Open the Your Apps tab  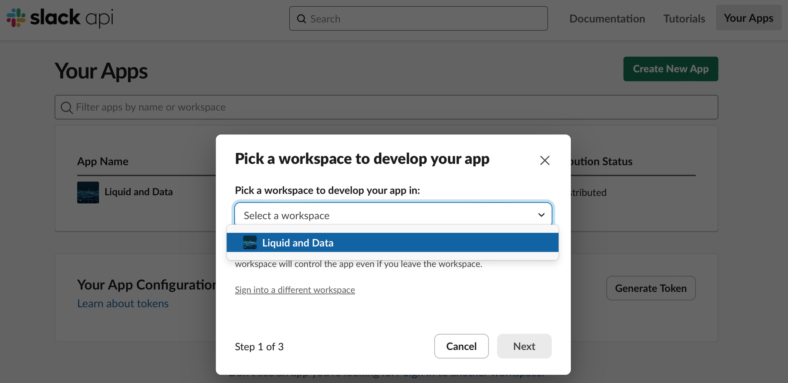coord(749,18)
